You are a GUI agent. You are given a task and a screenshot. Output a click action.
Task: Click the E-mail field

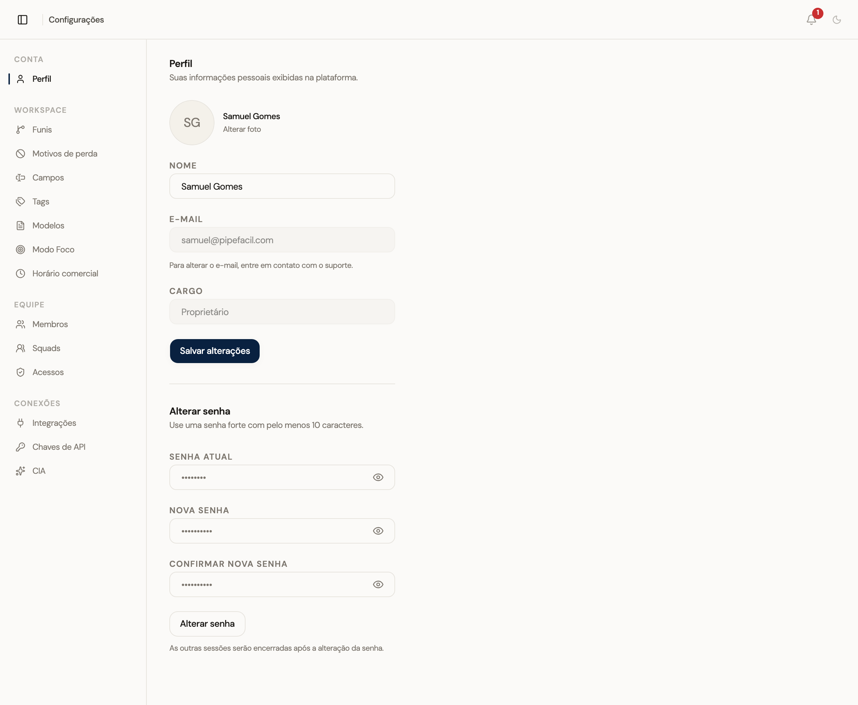[x=282, y=240]
